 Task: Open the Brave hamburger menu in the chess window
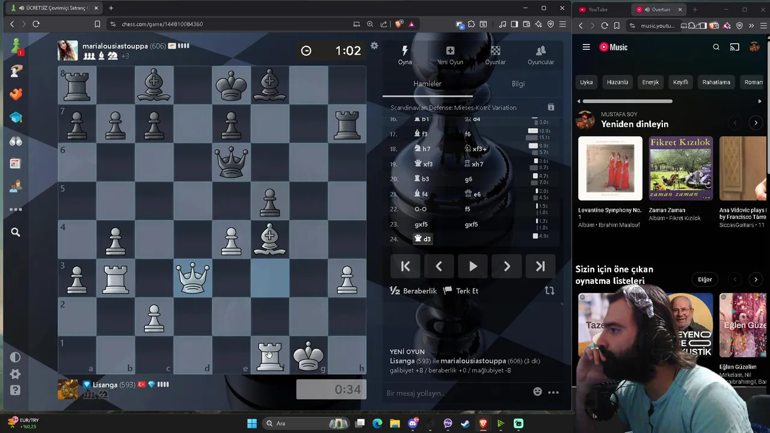coord(562,24)
